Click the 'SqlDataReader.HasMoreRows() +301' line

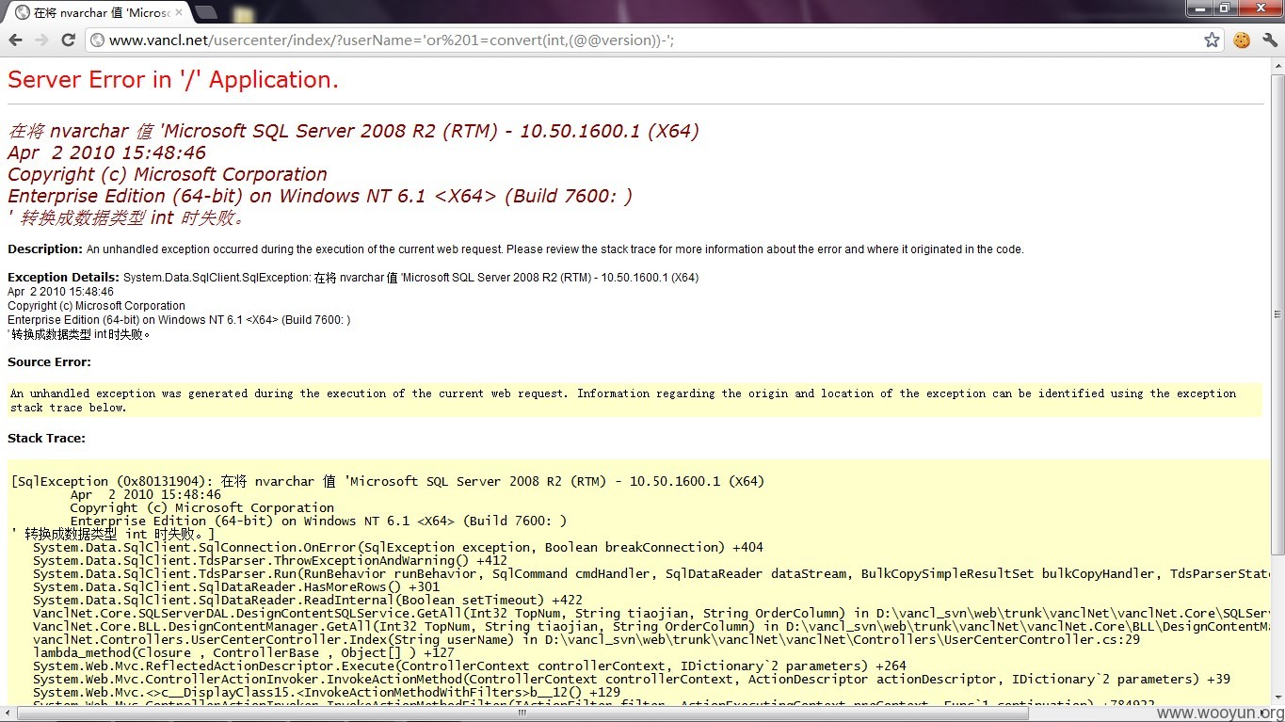click(236, 586)
